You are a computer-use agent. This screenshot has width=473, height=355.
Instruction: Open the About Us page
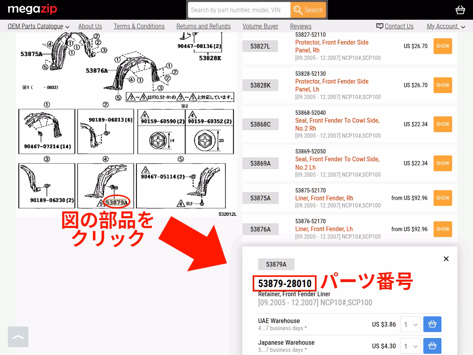click(x=90, y=26)
